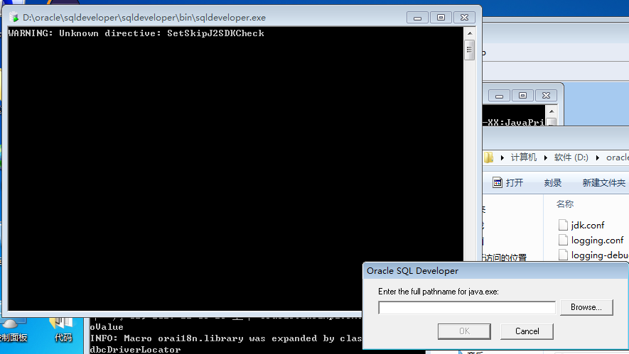Screen dimensions: 629x354
Task: Minimize the sqldeveloper.exe console window
Action: [417, 18]
